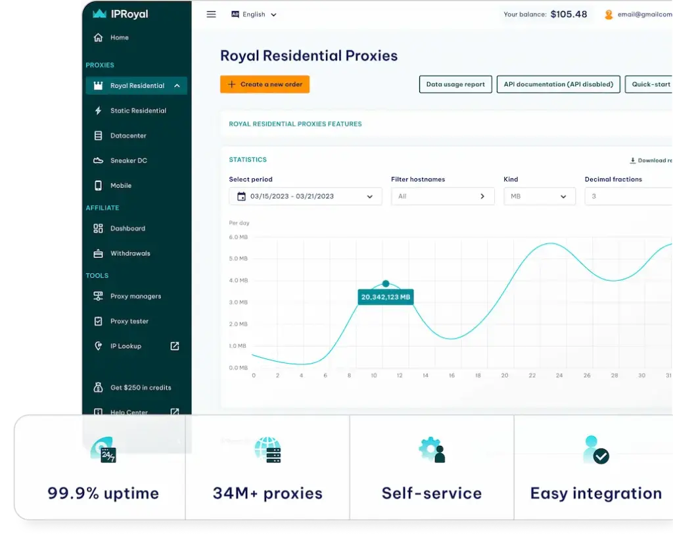Click the Mobile phone icon

point(99,185)
